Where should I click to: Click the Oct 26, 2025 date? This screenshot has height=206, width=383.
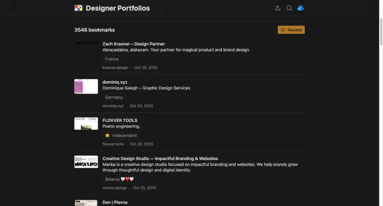coord(146,68)
